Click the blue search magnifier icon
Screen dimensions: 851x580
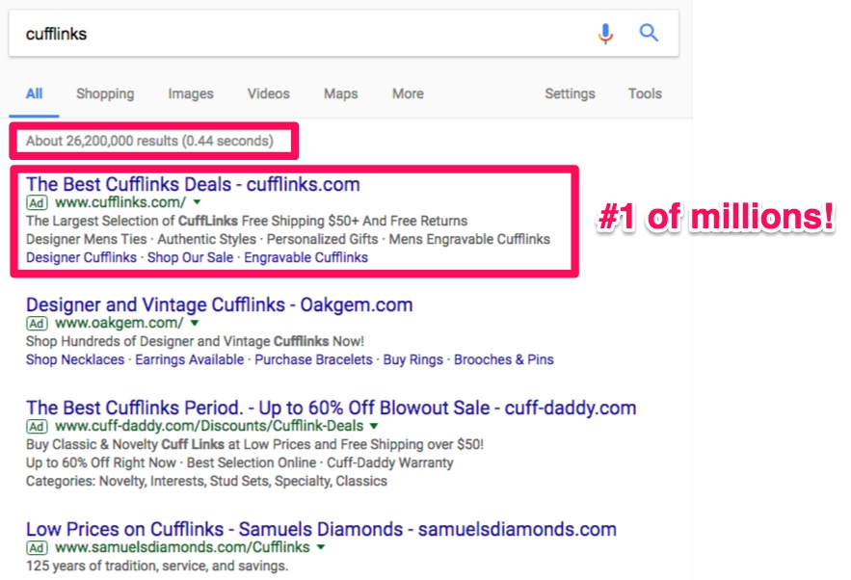[x=649, y=33]
